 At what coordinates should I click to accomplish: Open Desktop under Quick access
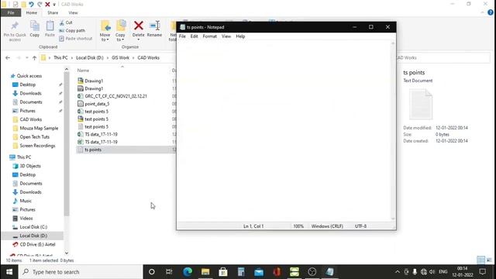coord(28,84)
